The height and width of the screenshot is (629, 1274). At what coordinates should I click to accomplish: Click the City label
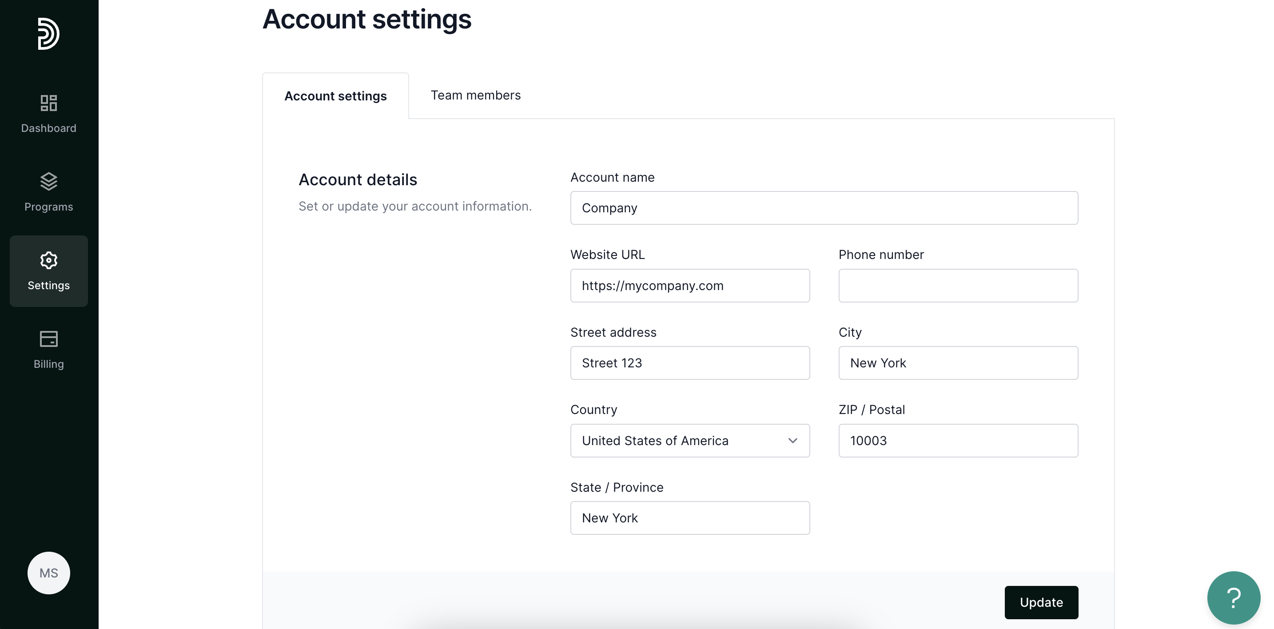coord(850,332)
